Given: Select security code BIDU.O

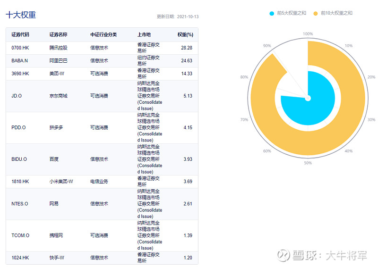Looking at the screenshot, I should point(19,159).
